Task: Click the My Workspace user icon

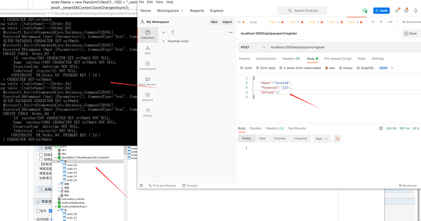Action: point(142,22)
